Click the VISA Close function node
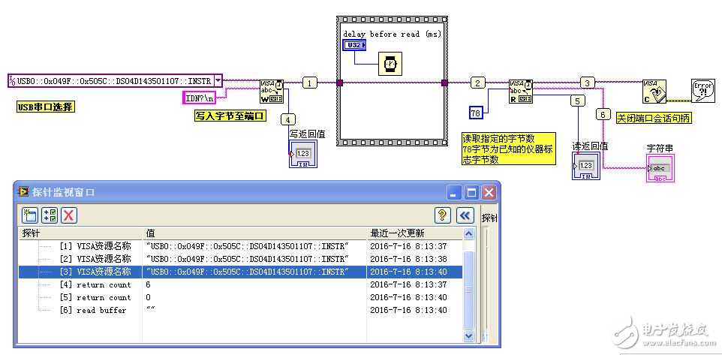The image size is (722, 355). tap(654, 91)
